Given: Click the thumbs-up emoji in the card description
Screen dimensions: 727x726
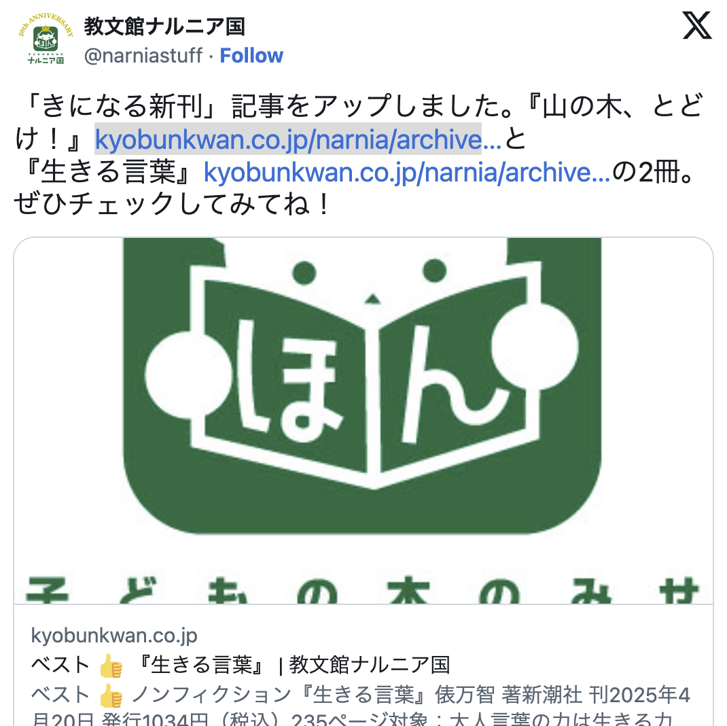Looking at the screenshot, I should tap(111, 695).
